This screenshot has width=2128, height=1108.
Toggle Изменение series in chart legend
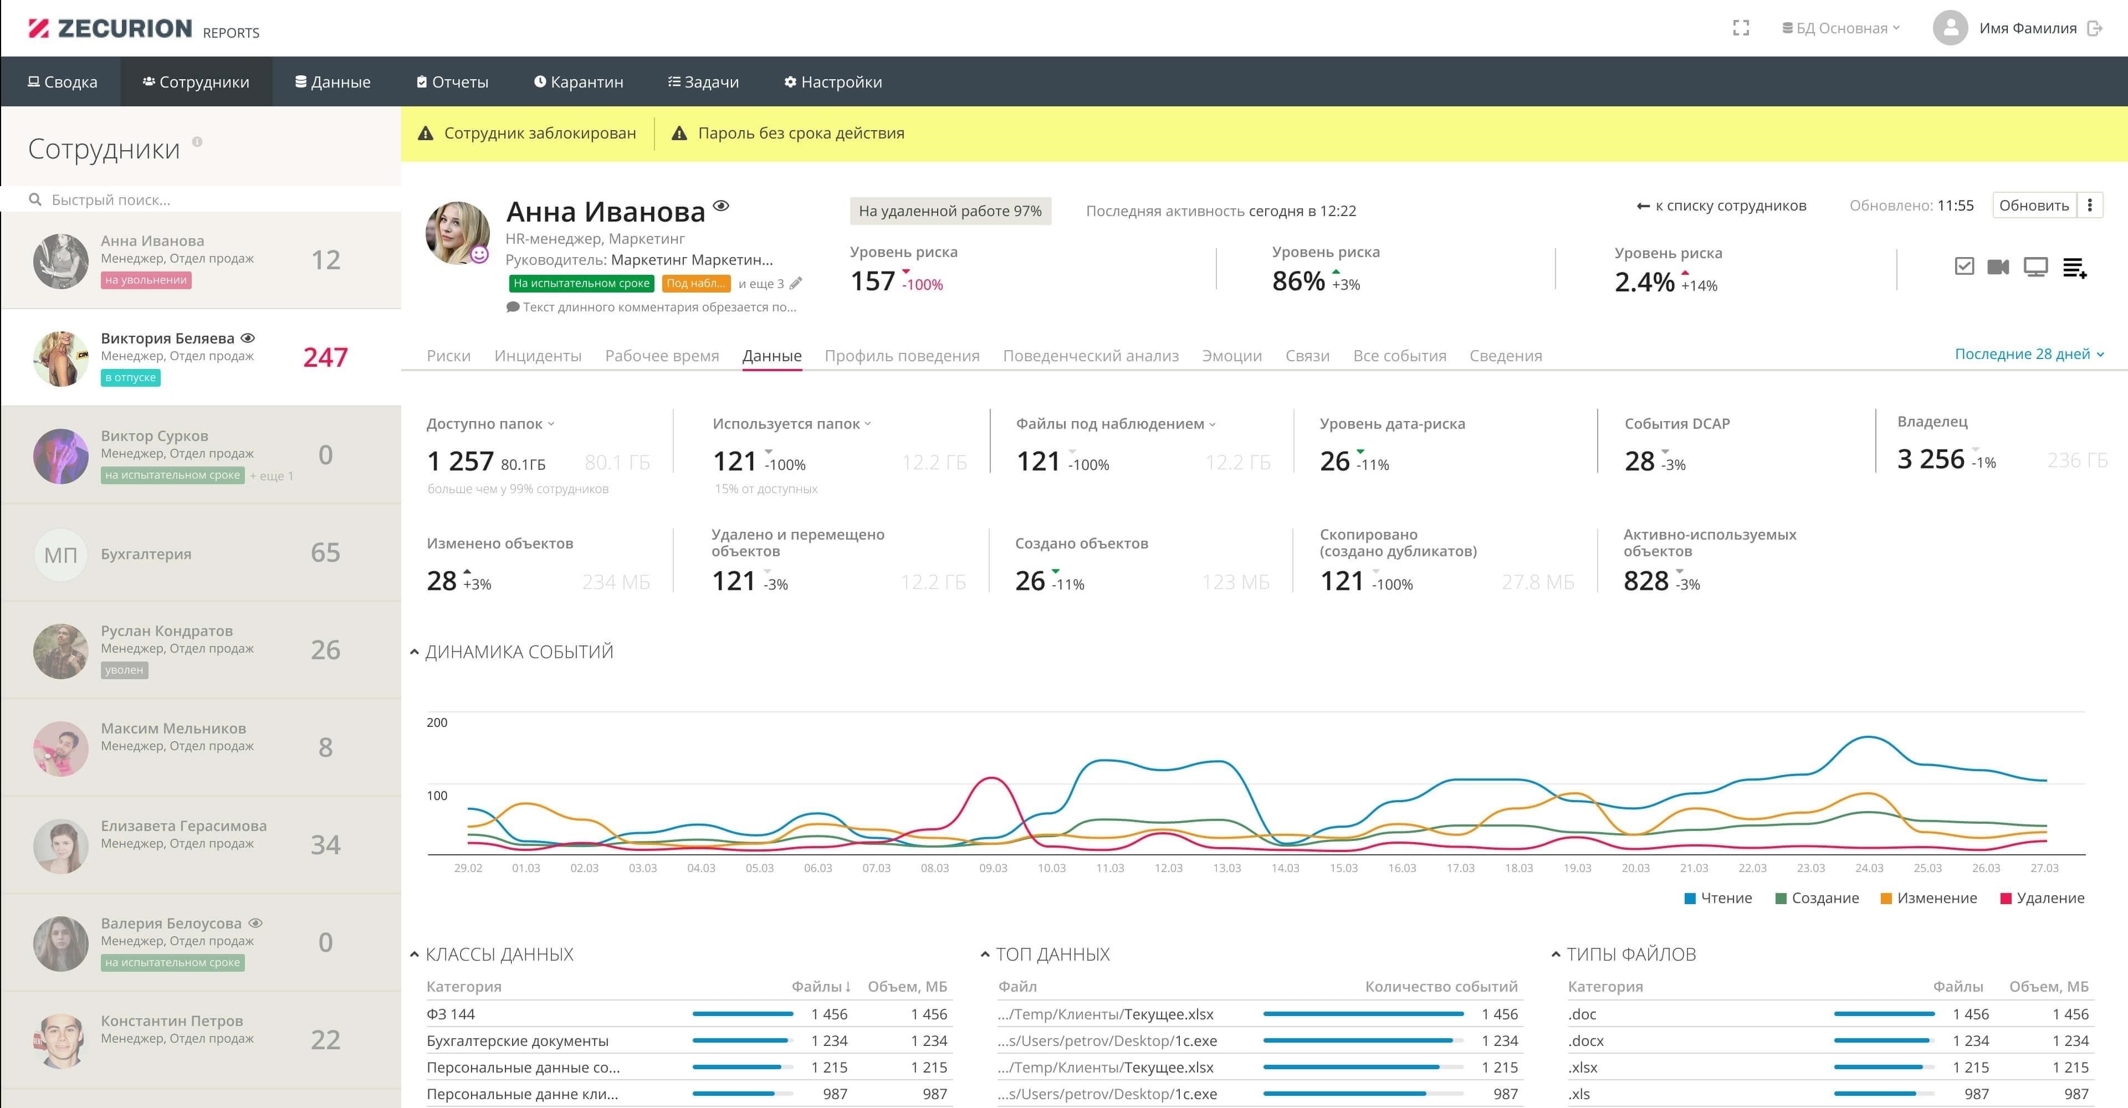point(1929,898)
